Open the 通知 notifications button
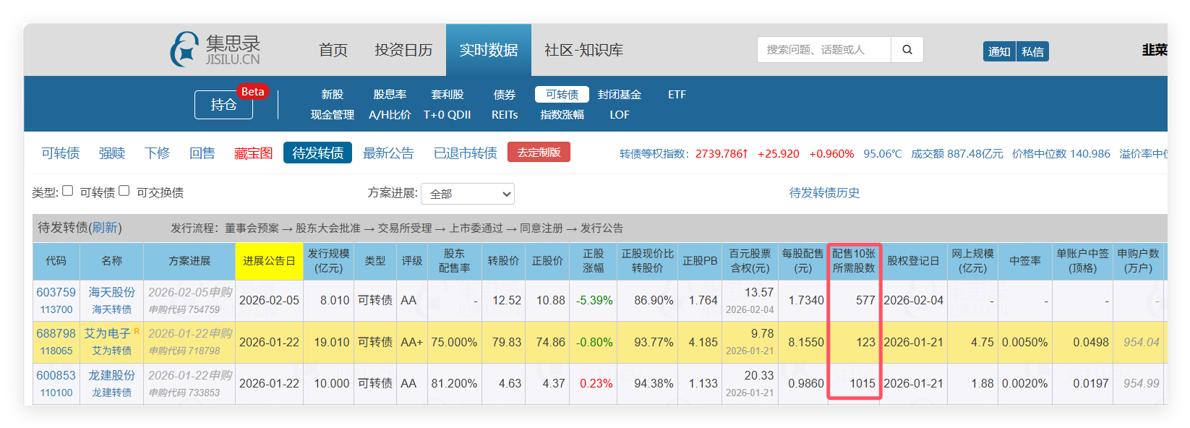1190x428 pixels. 999,51
